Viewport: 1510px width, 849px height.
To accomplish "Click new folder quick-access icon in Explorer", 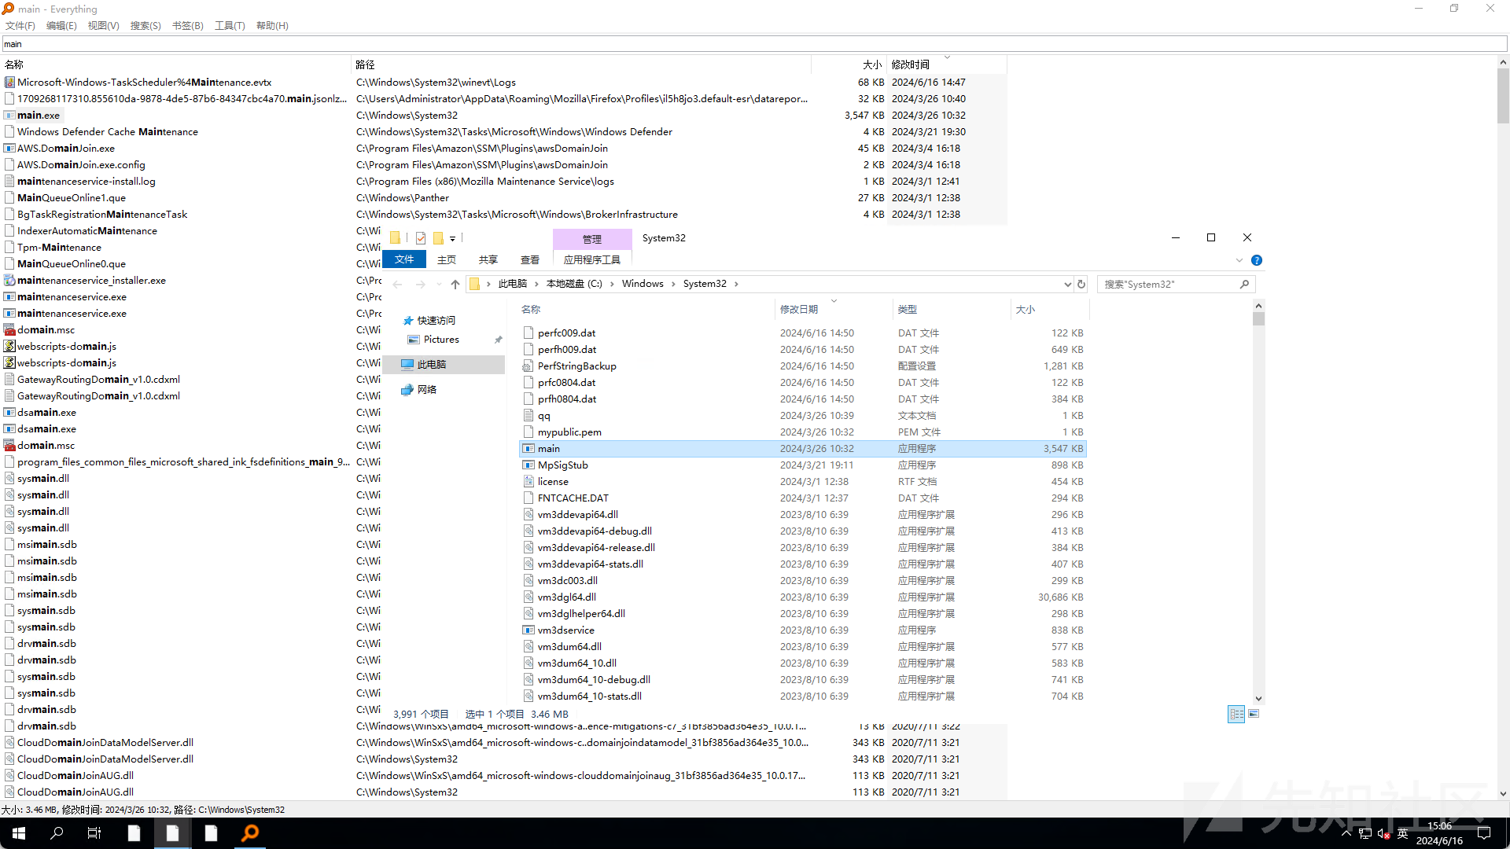I will click(438, 238).
